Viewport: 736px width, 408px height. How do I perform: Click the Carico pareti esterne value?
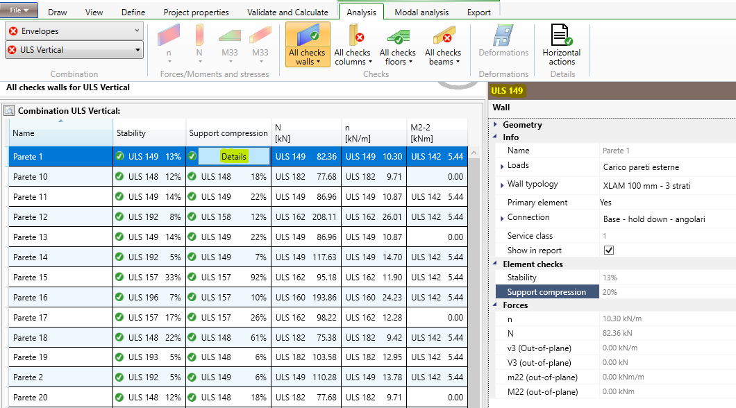coord(641,167)
